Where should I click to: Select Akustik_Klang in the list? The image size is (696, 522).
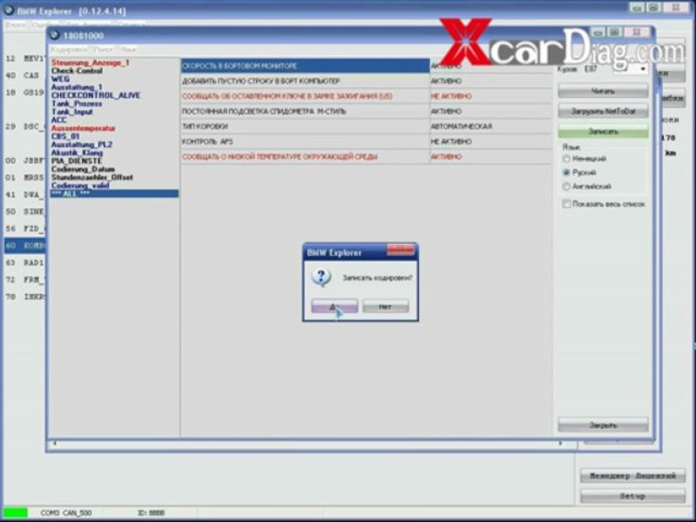click(77, 153)
